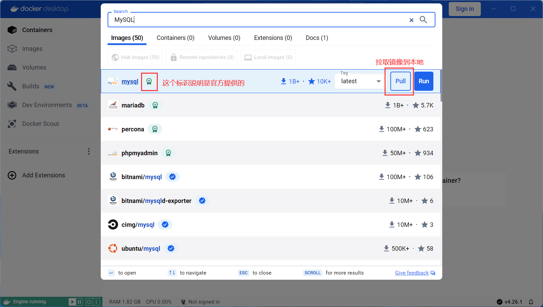
Task: Open the mysql image link
Action: point(130,82)
